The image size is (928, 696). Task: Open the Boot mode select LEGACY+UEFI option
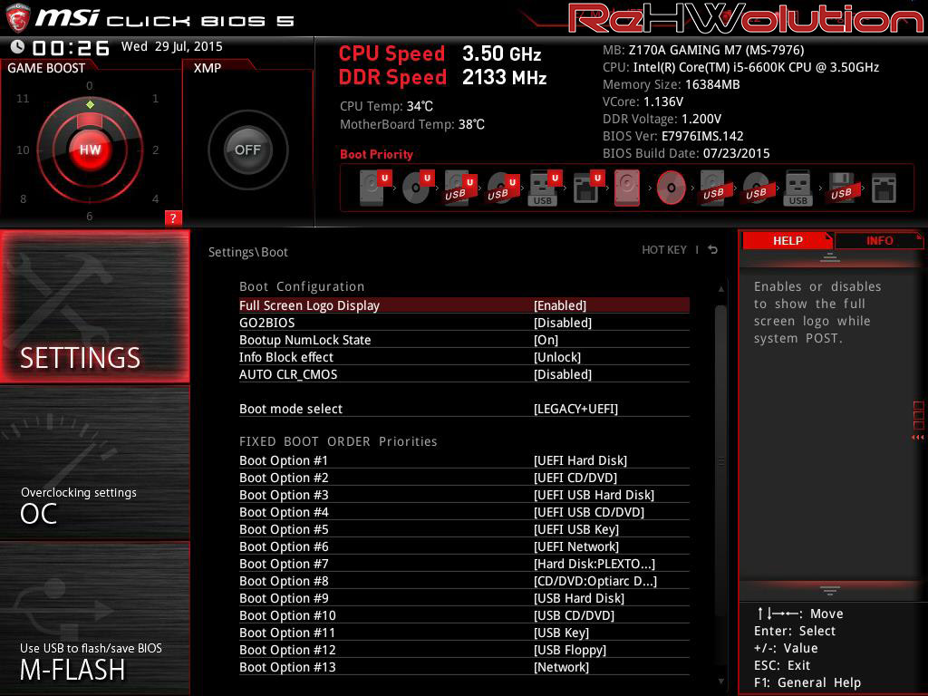click(x=575, y=409)
